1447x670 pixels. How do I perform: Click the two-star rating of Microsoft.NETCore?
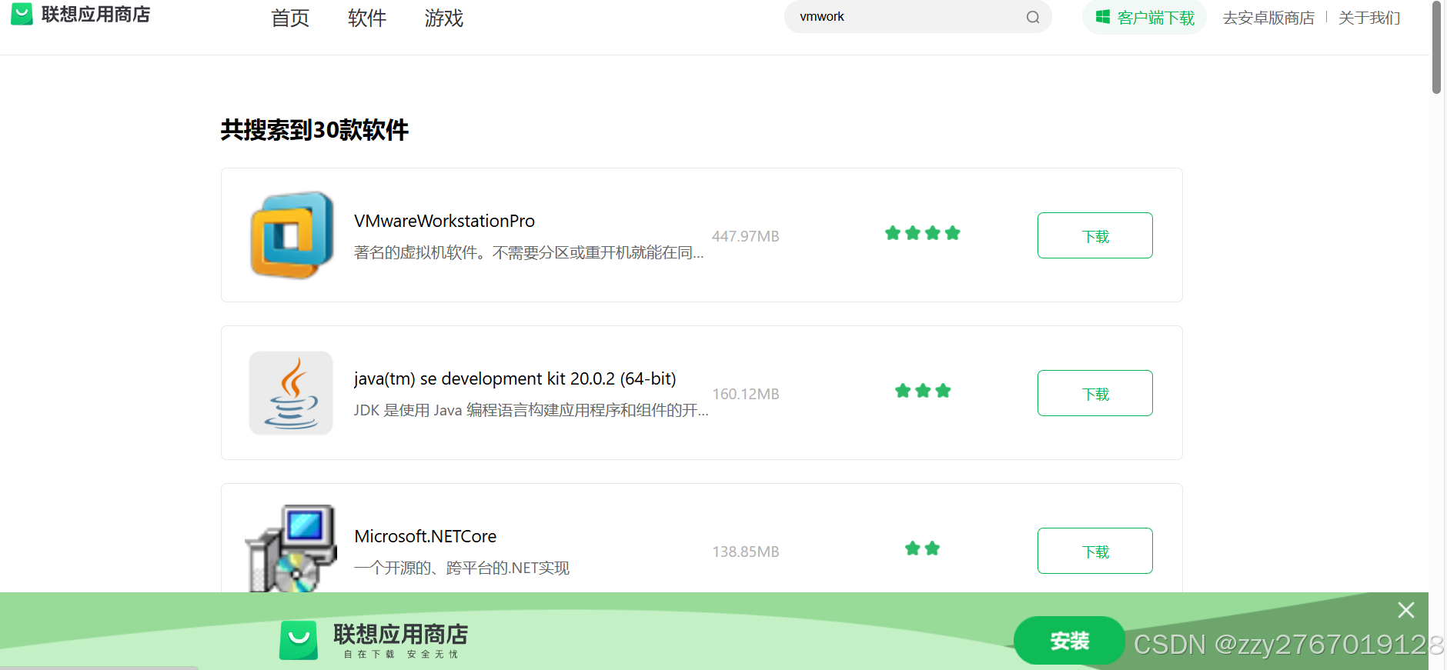[x=923, y=548]
